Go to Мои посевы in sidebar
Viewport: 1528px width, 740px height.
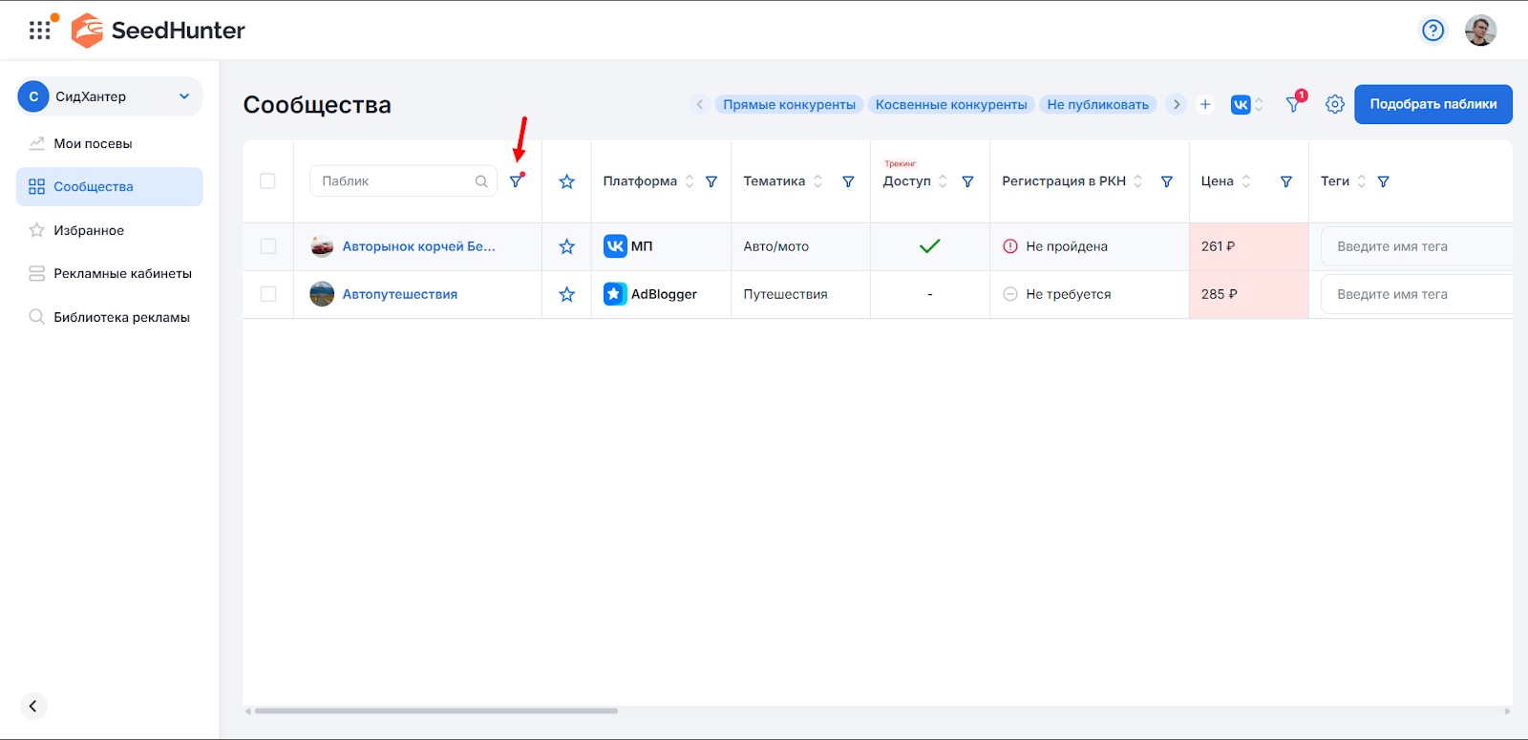(93, 143)
